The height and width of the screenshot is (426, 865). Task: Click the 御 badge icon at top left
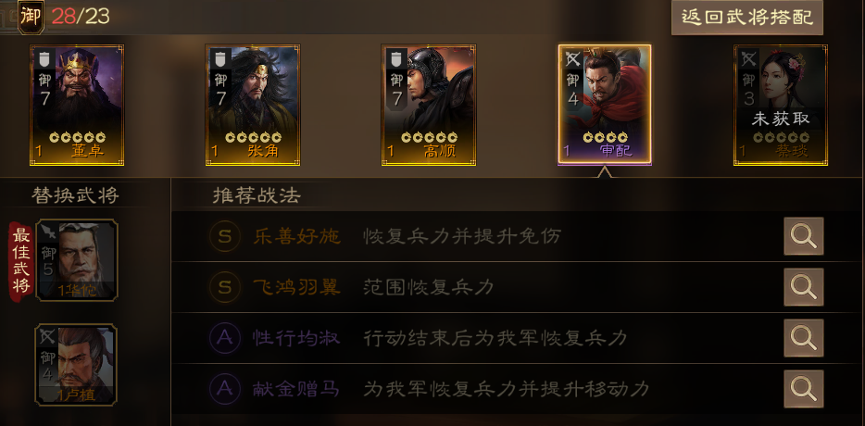point(31,17)
